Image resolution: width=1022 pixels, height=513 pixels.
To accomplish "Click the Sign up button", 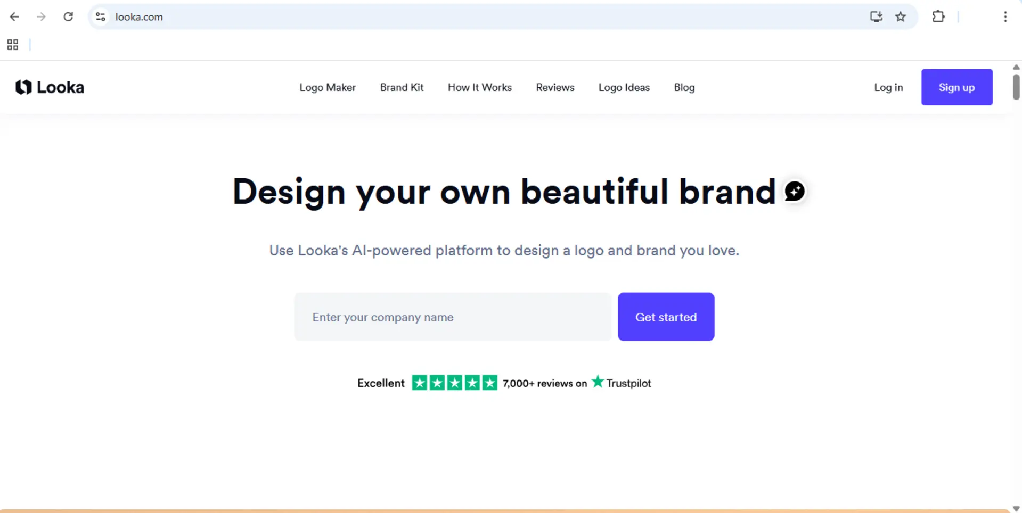I will click(956, 87).
